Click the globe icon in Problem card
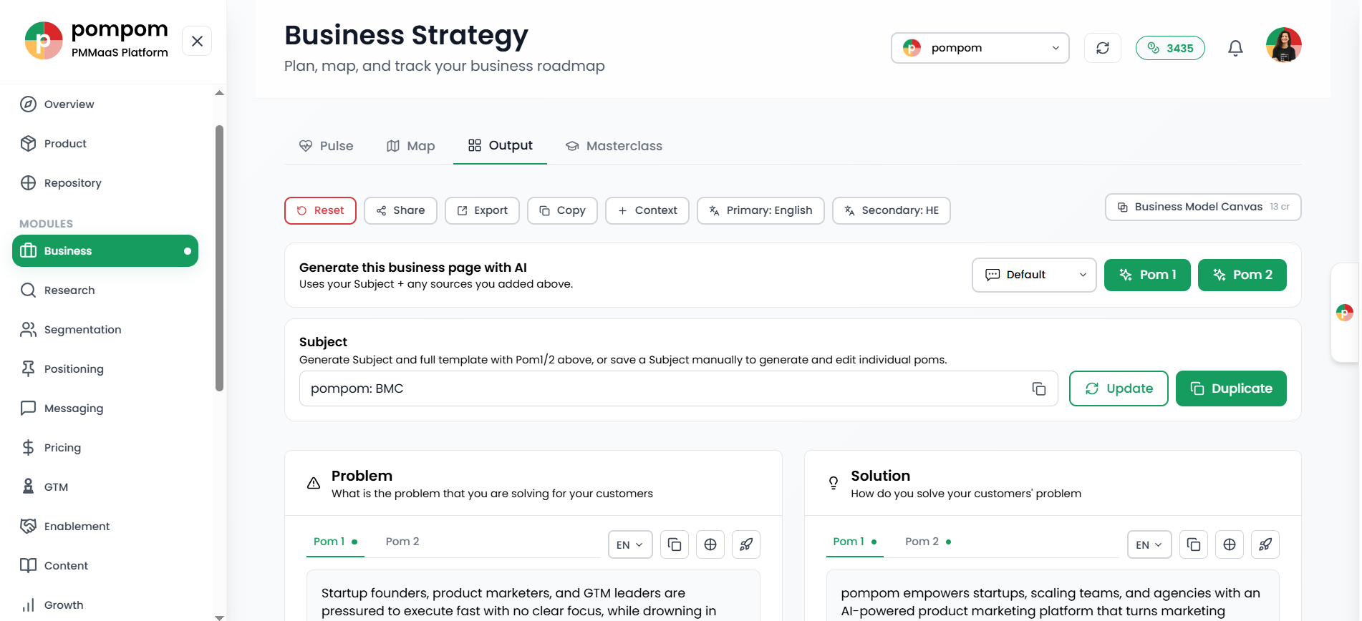 coord(710,544)
